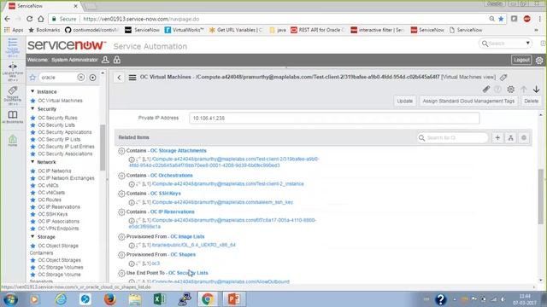
Task: Click the browser back arrow
Action: tap(8, 19)
